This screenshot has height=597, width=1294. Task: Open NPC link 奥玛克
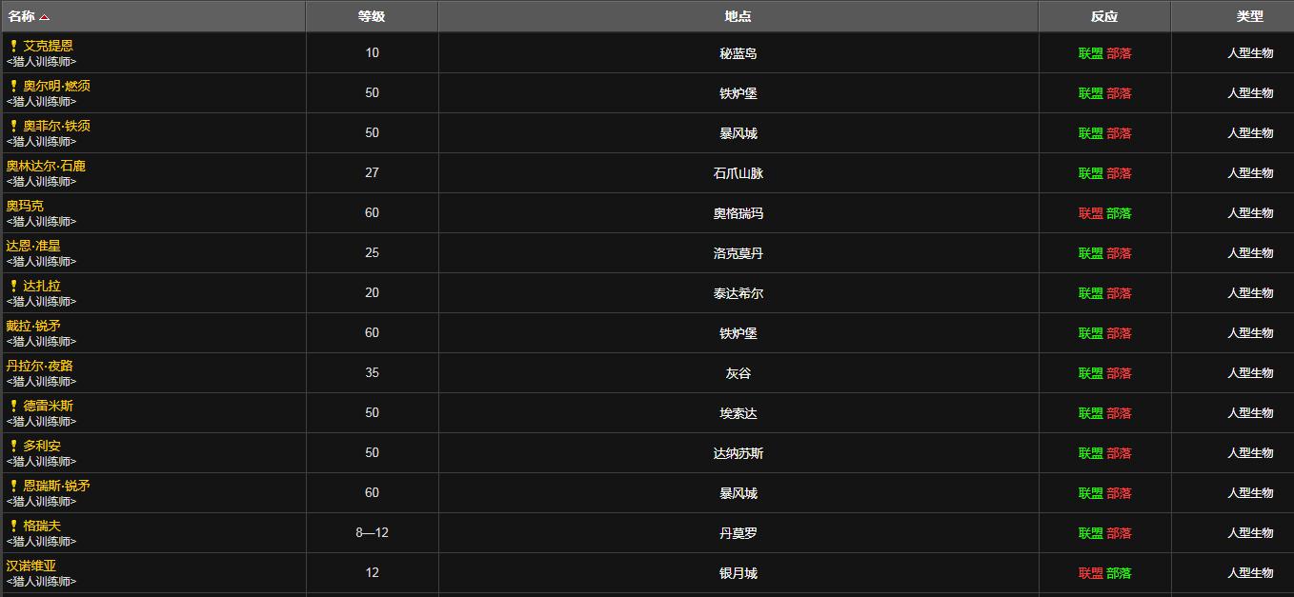click(x=25, y=206)
